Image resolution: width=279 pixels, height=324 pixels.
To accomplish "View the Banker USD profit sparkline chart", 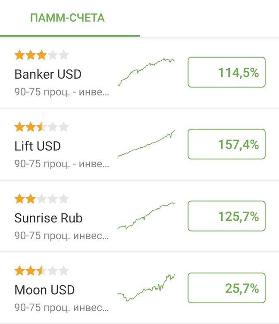I will (146, 72).
